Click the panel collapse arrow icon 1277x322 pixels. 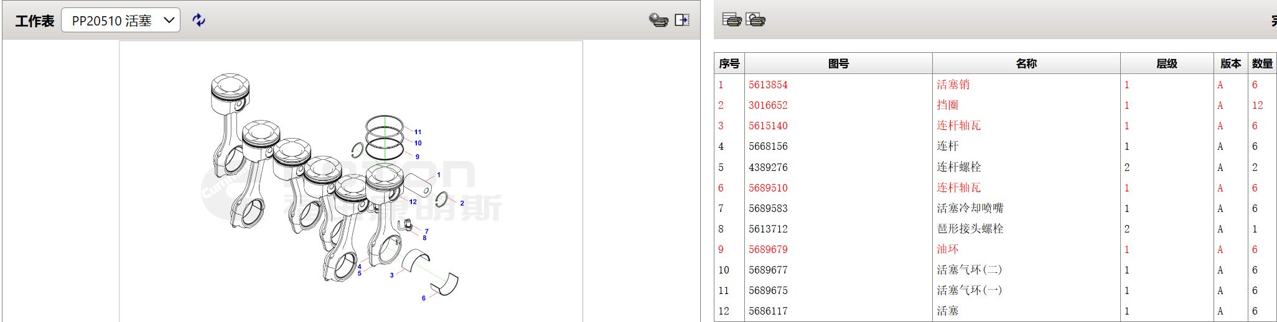682,20
